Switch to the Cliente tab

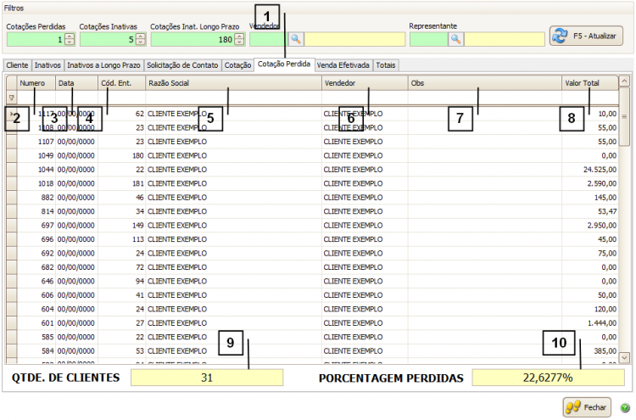click(x=17, y=64)
